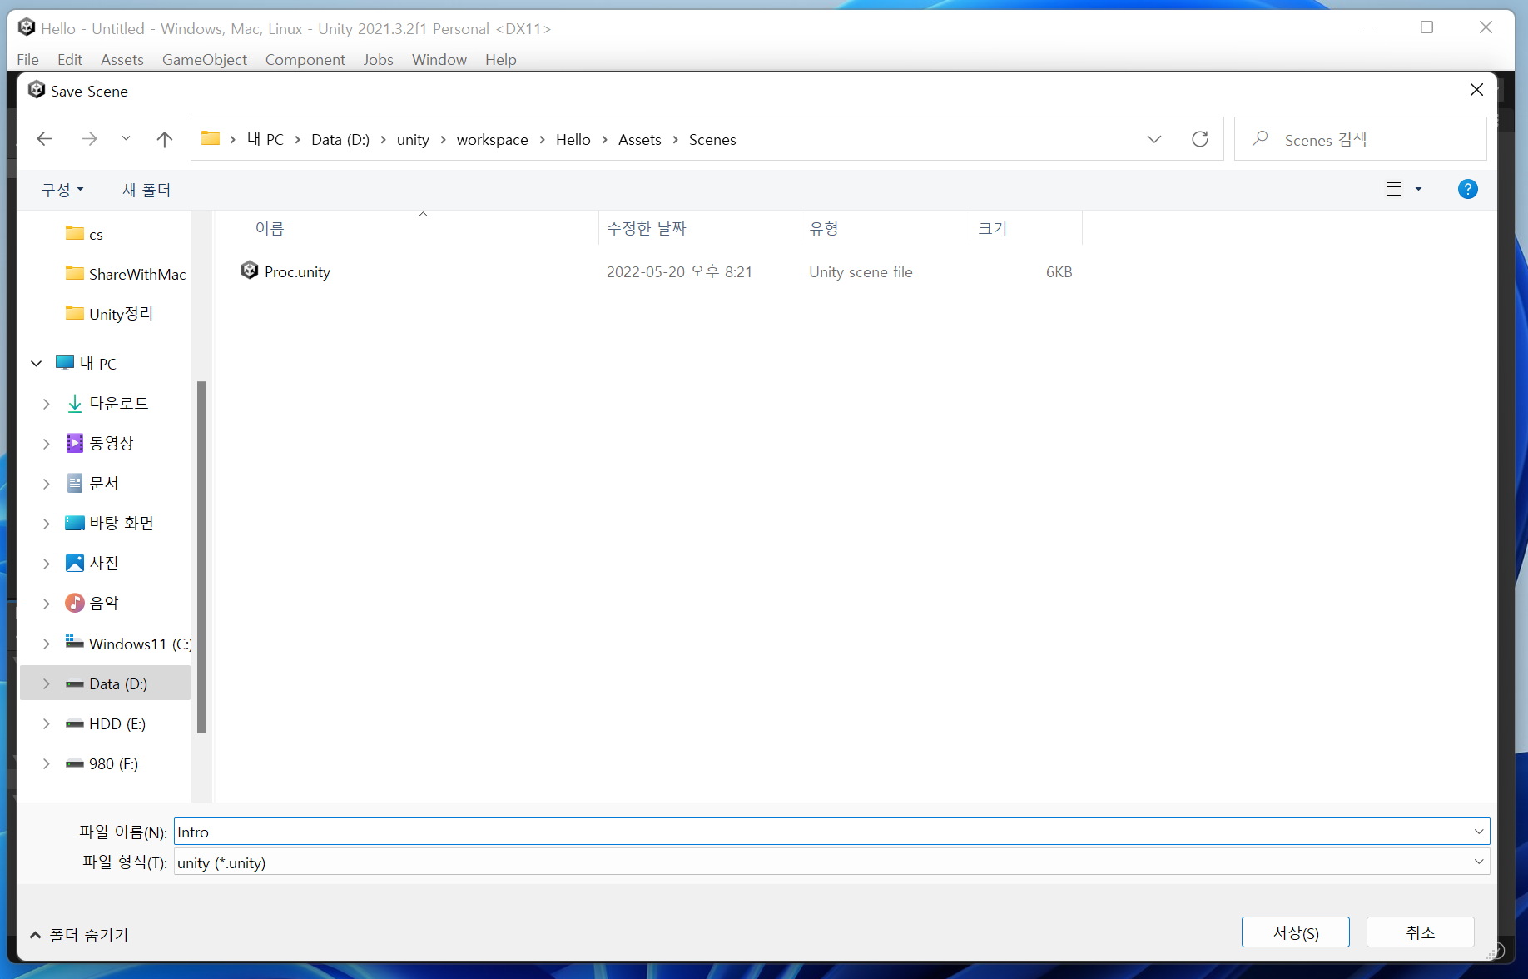This screenshot has height=979, width=1528.
Task: Open the 파일 형식 file type dropdown
Action: 831,862
